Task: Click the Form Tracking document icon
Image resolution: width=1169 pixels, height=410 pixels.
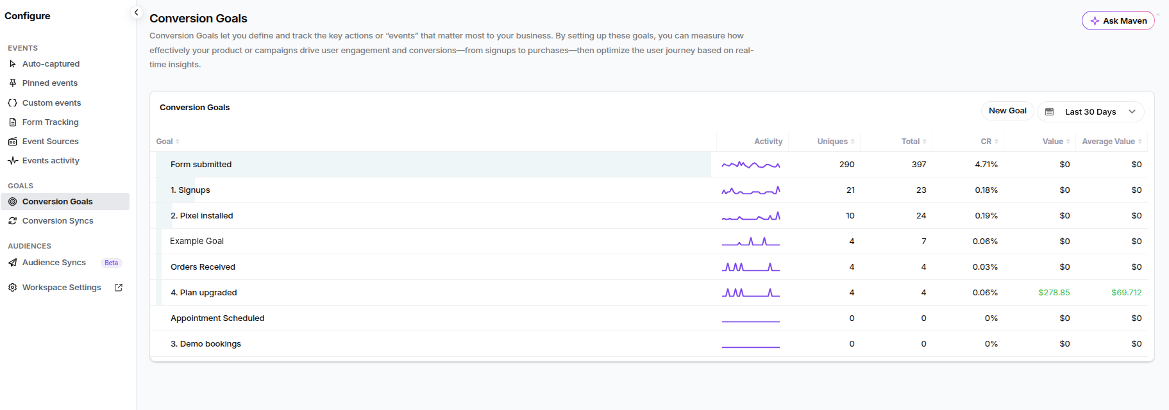Action: coord(12,122)
